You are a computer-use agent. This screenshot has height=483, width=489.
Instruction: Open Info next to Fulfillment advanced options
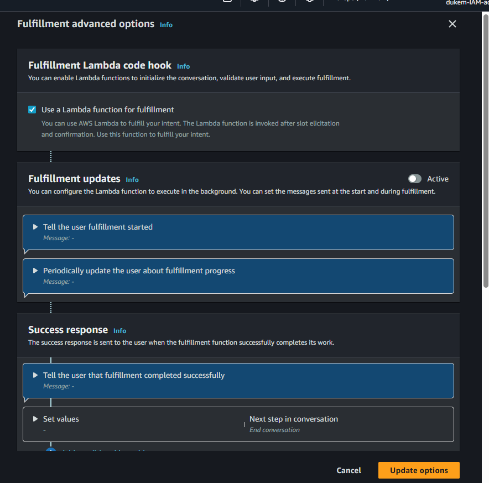click(x=166, y=25)
